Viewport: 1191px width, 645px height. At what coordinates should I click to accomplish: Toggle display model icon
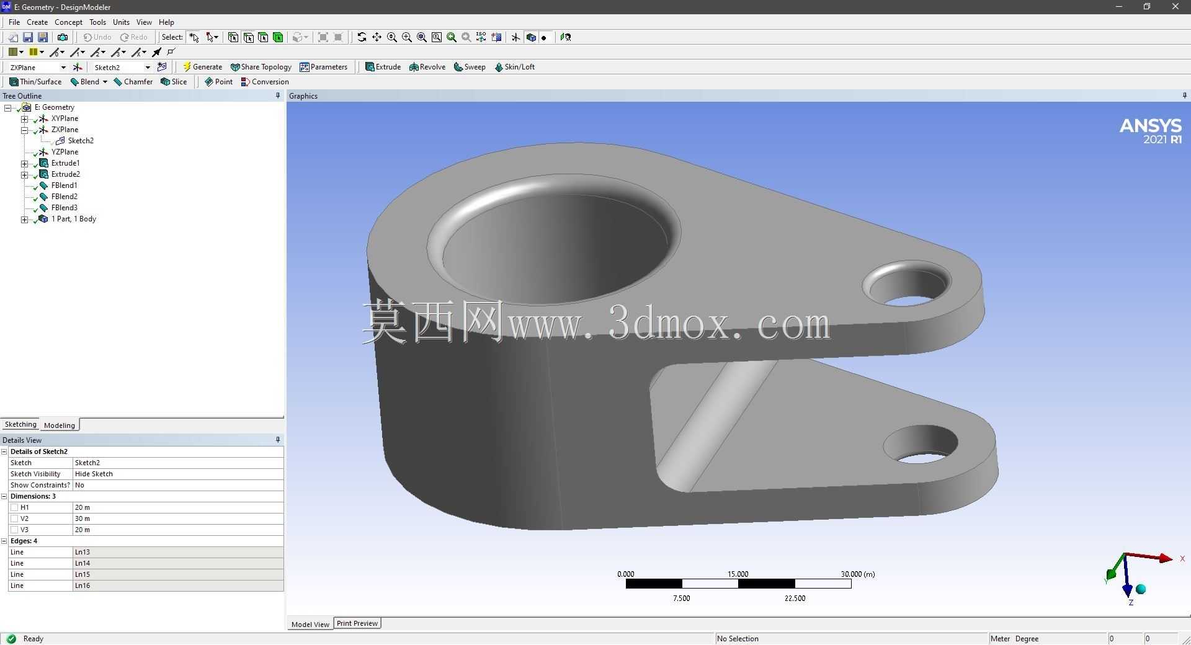531,37
